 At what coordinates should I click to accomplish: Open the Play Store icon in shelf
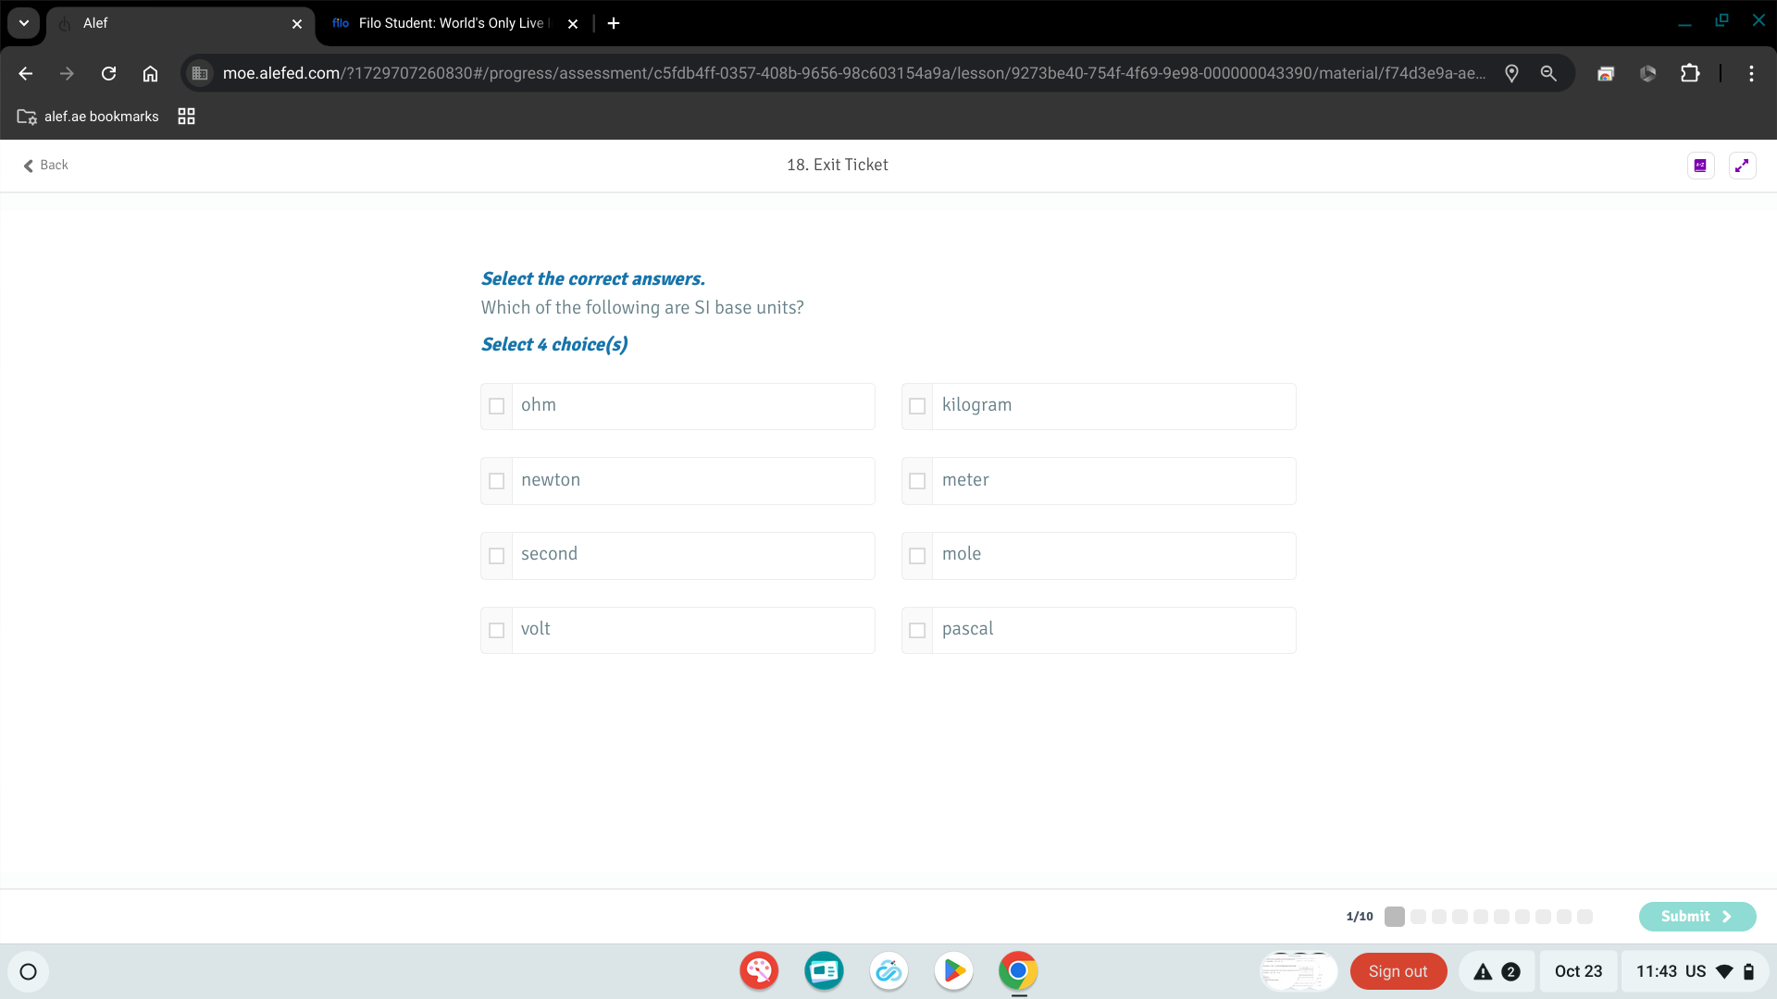click(953, 971)
